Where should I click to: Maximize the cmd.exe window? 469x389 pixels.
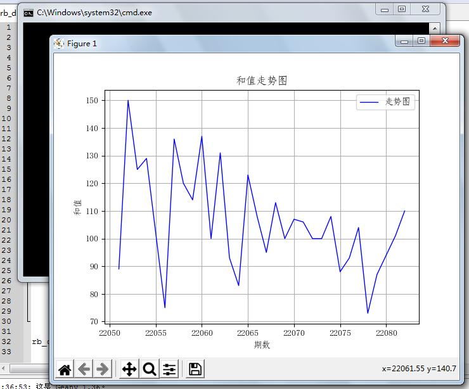pyautogui.click(x=402, y=10)
